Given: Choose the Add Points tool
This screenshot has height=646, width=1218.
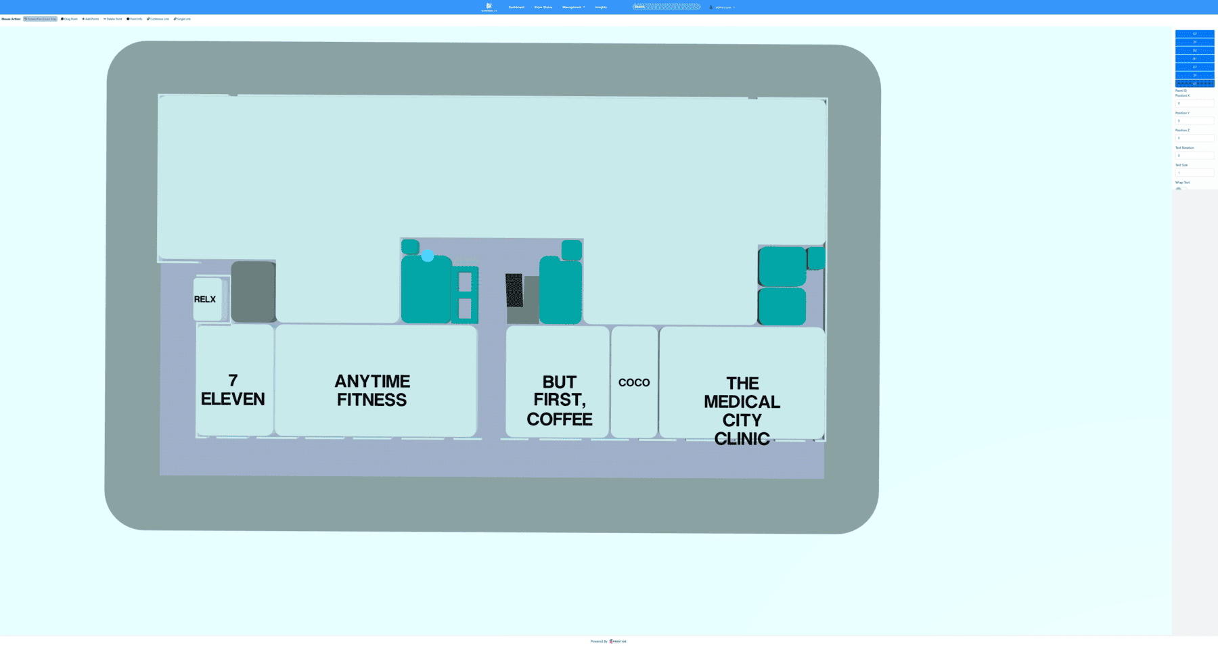Looking at the screenshot, I should click(91, 19).
